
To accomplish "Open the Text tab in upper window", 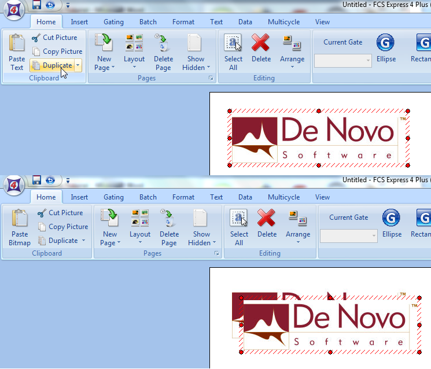I will pos(216,22).
